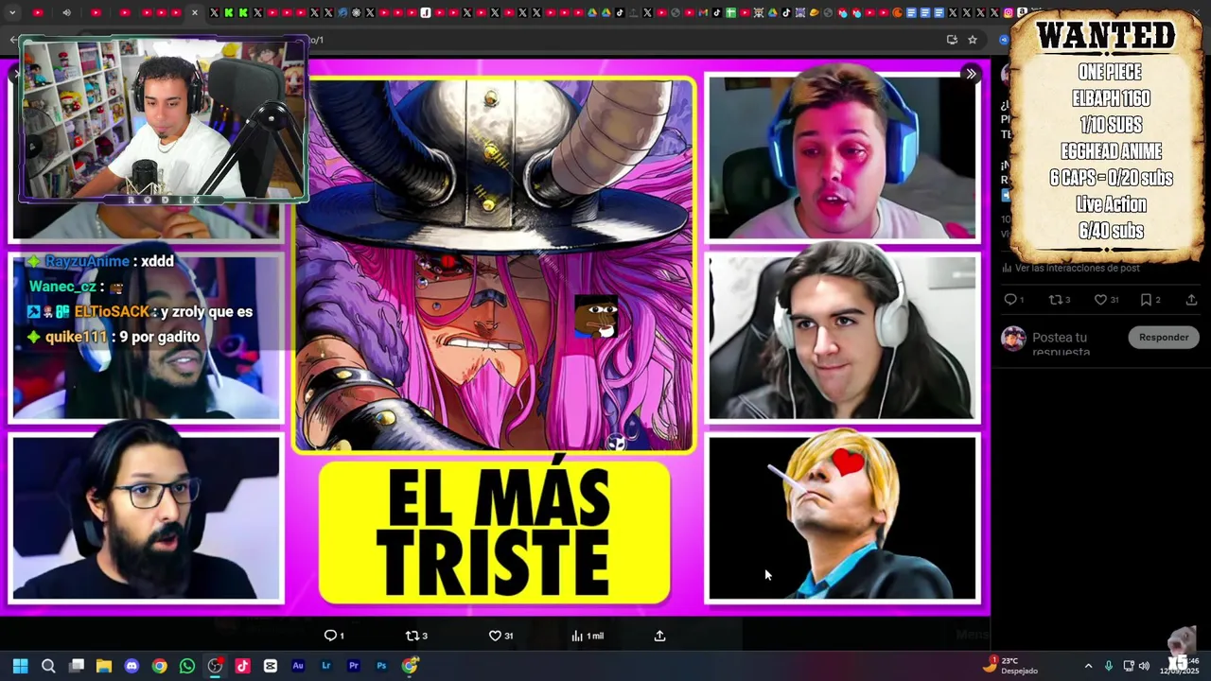Switch to the Amazon tab
The width and height of the screenshot is (1211, 681).
(x=1022, y=12)
